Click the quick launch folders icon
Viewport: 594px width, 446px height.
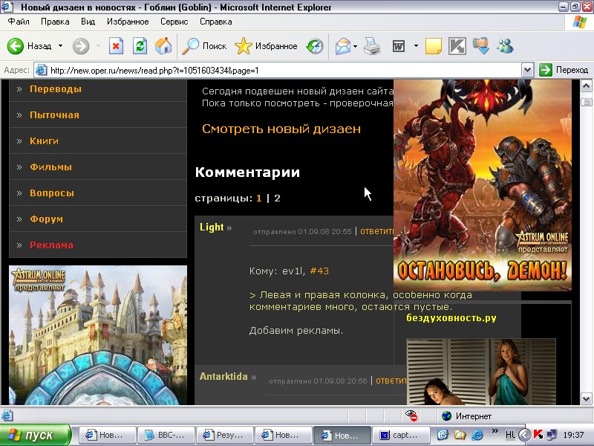(x=460, y=435)
